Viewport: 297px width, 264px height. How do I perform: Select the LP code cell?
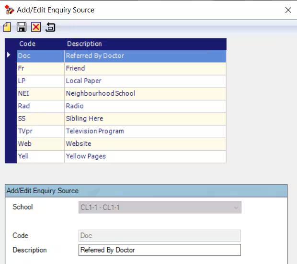[41, 81]
